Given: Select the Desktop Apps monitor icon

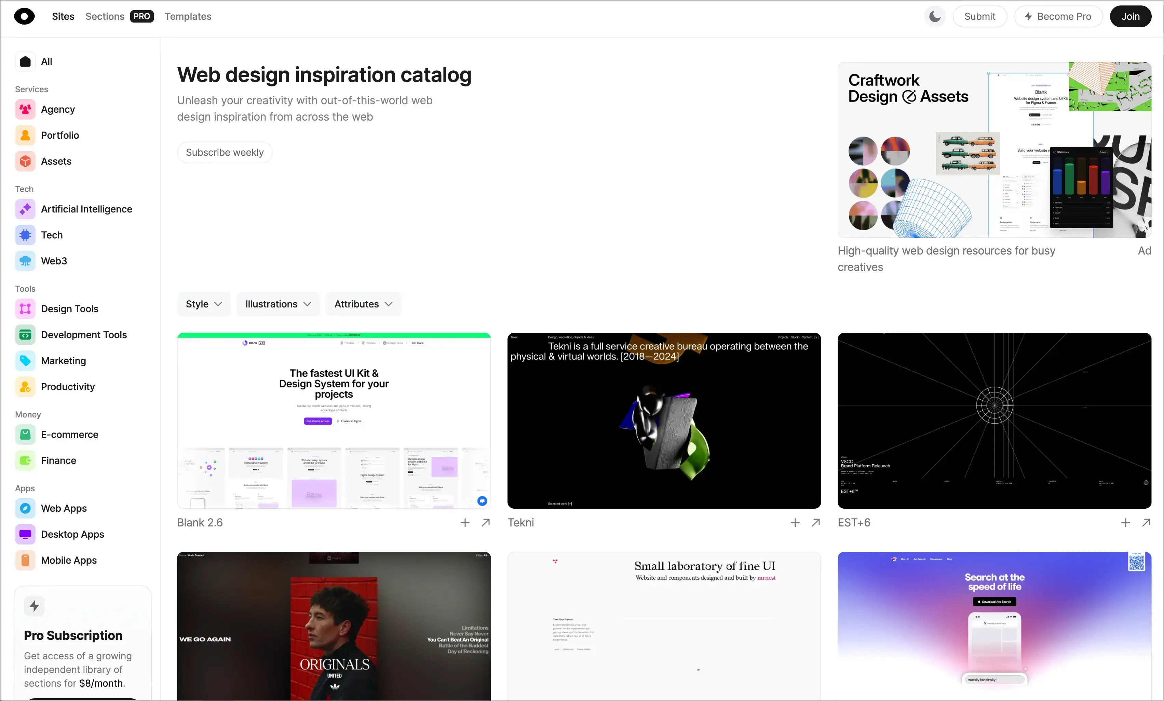Looking at the screenshot, I should point(26,534).
